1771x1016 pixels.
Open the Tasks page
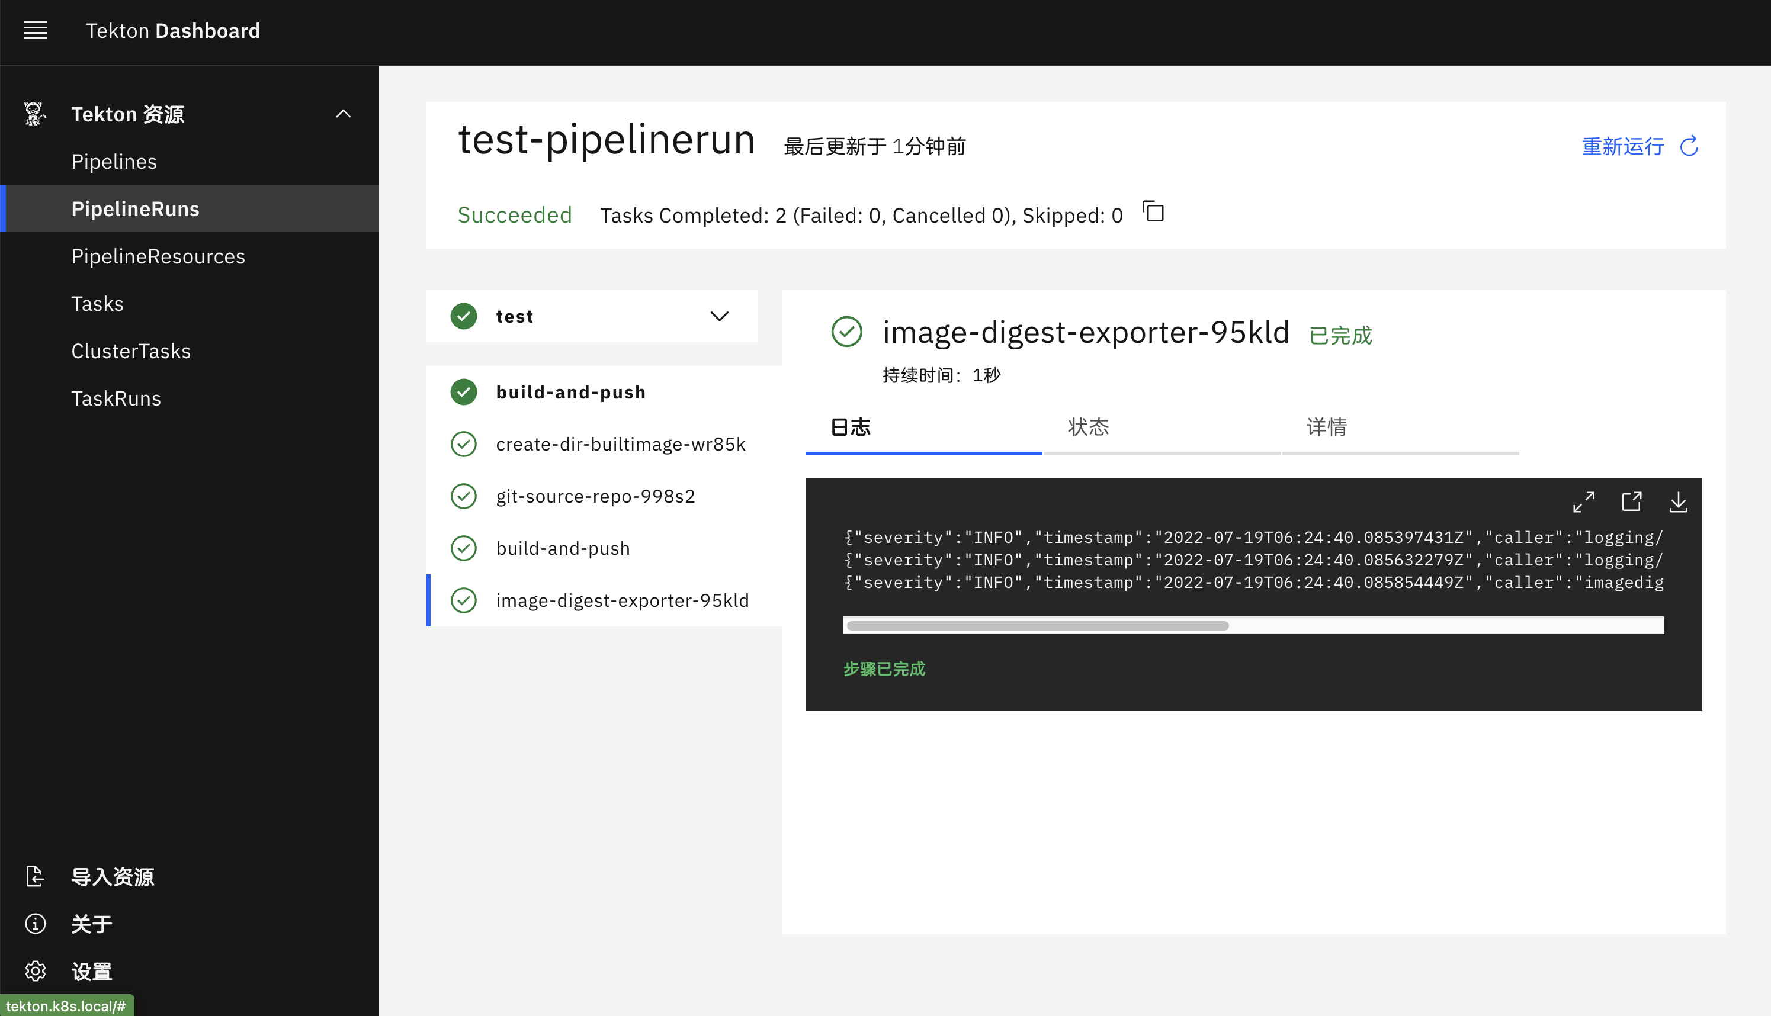point(189,304)
